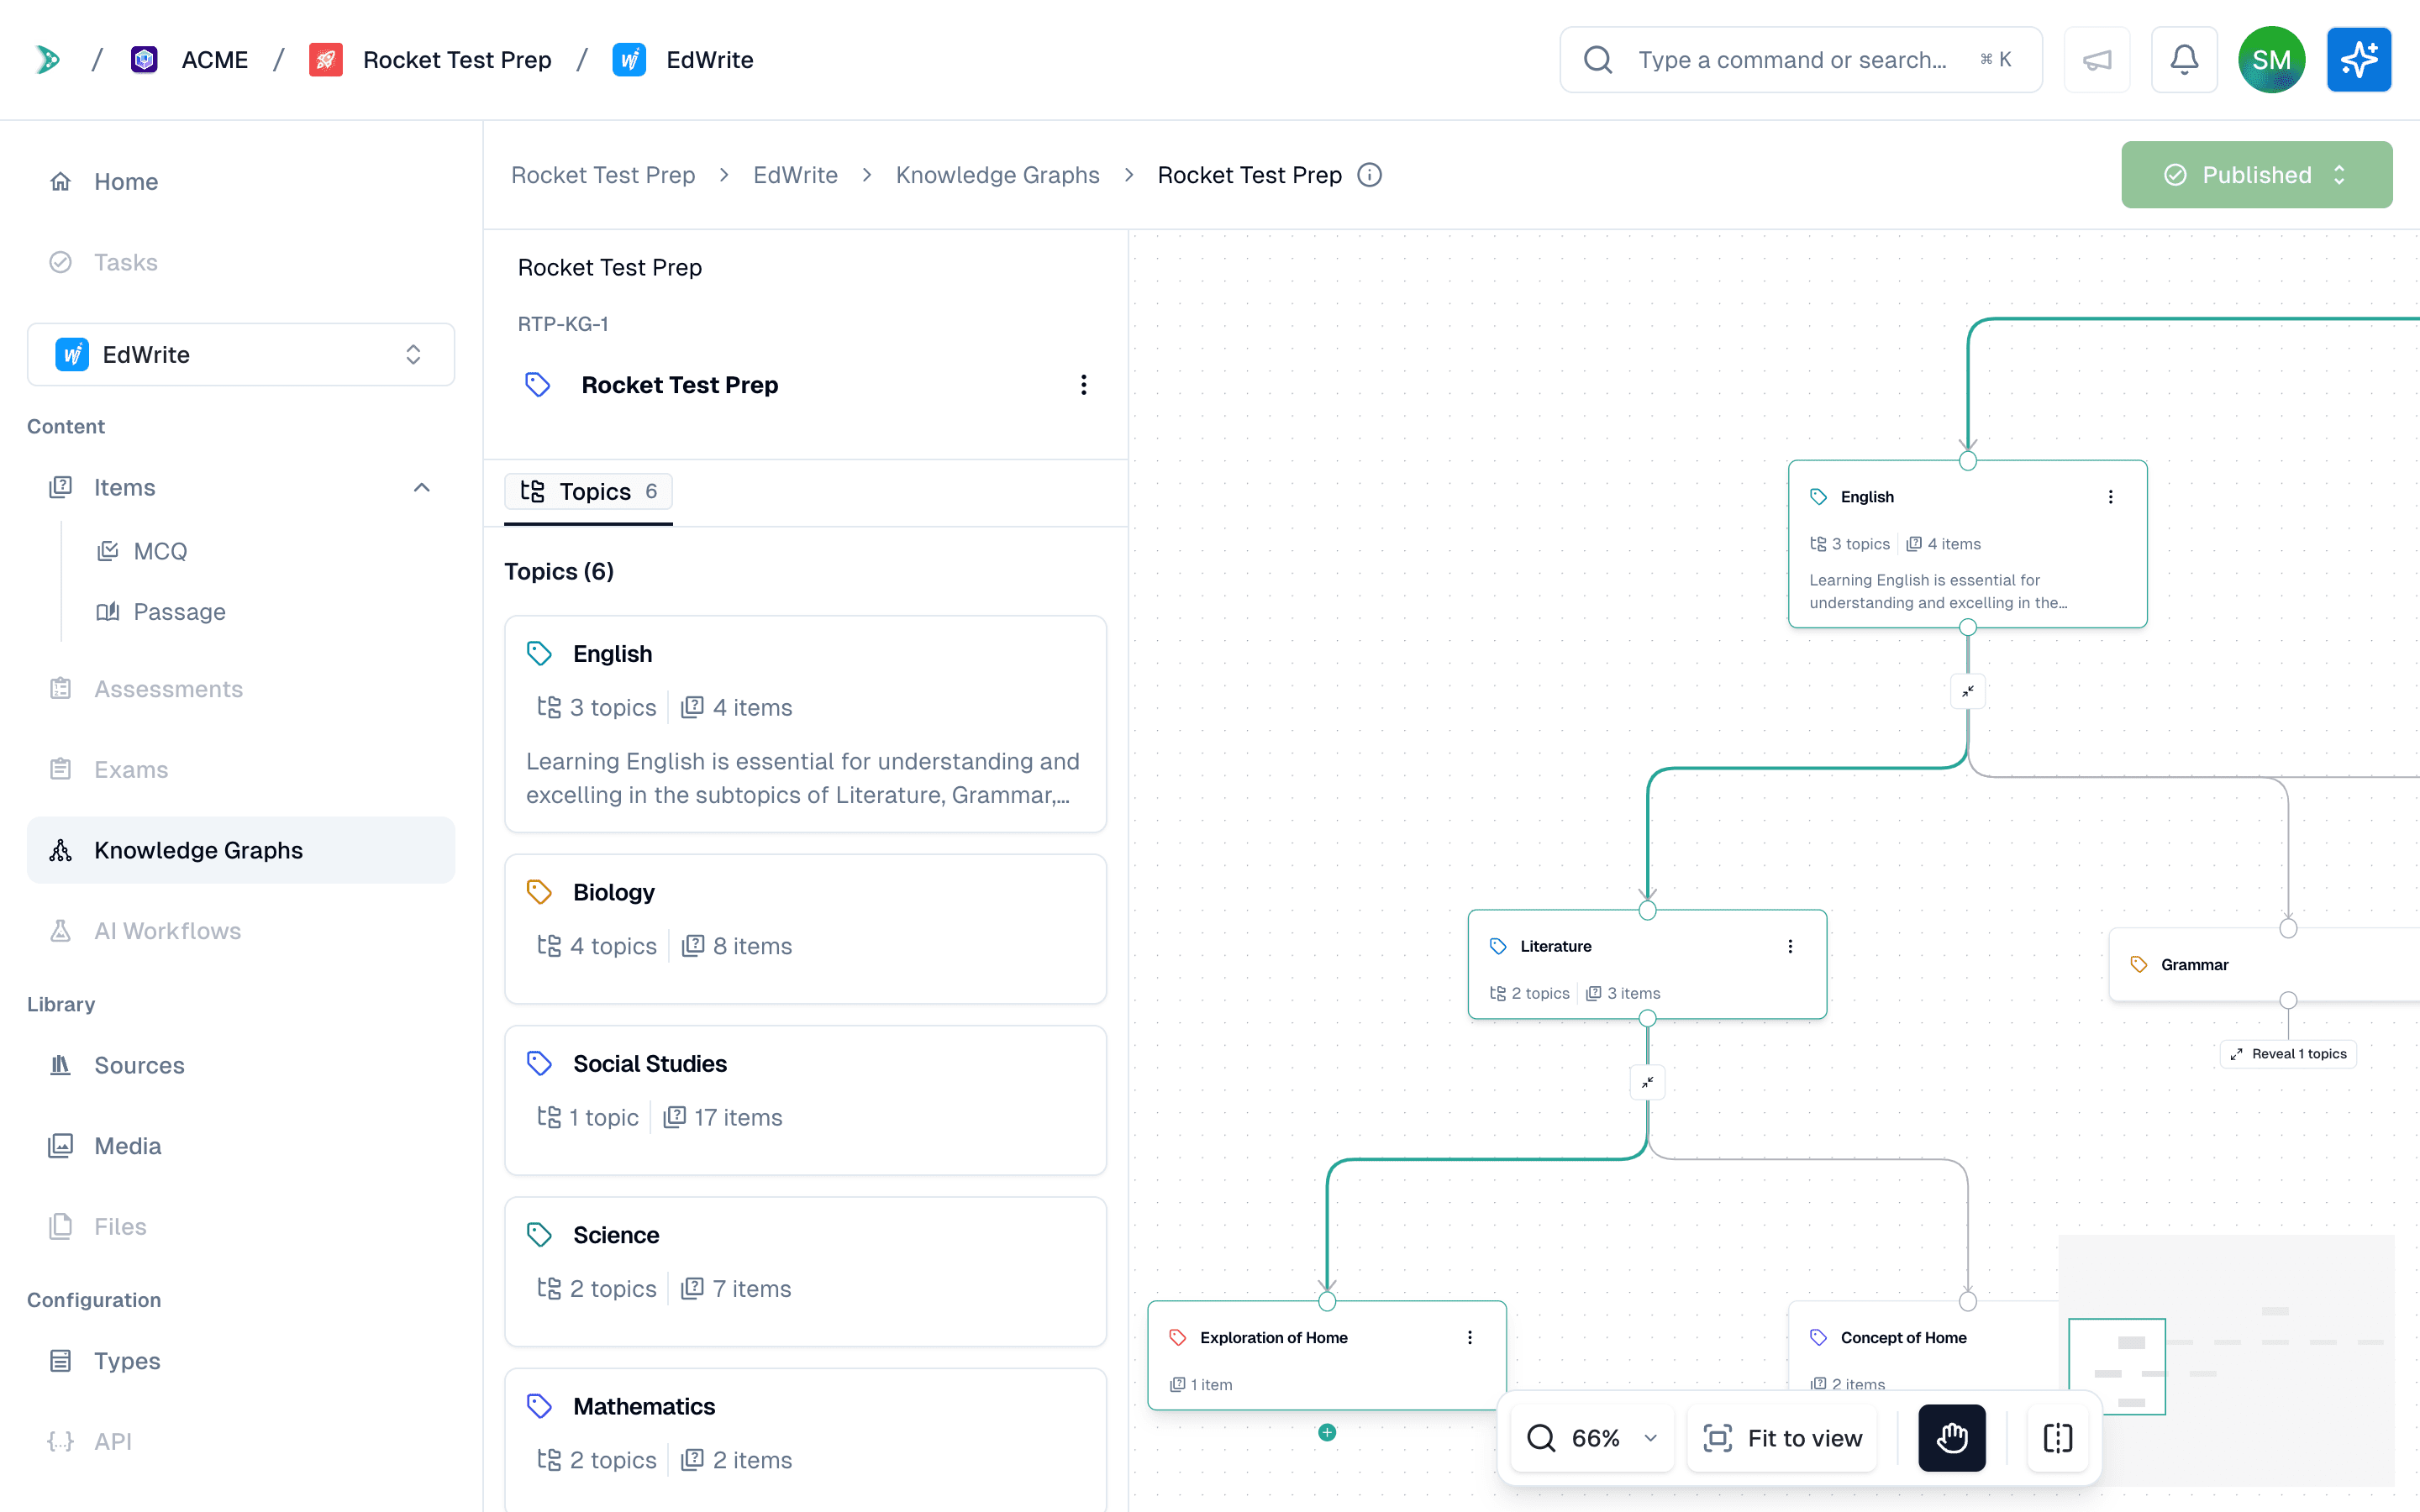
Task: Open English node three-dot menu
Action: [2110, 497]
